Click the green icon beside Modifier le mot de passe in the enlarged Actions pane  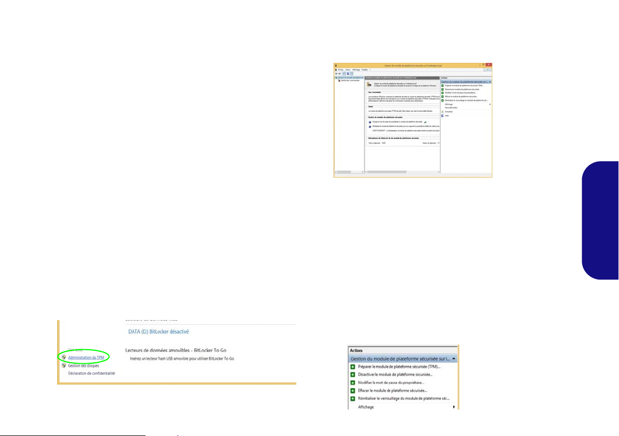click(353, 382)
